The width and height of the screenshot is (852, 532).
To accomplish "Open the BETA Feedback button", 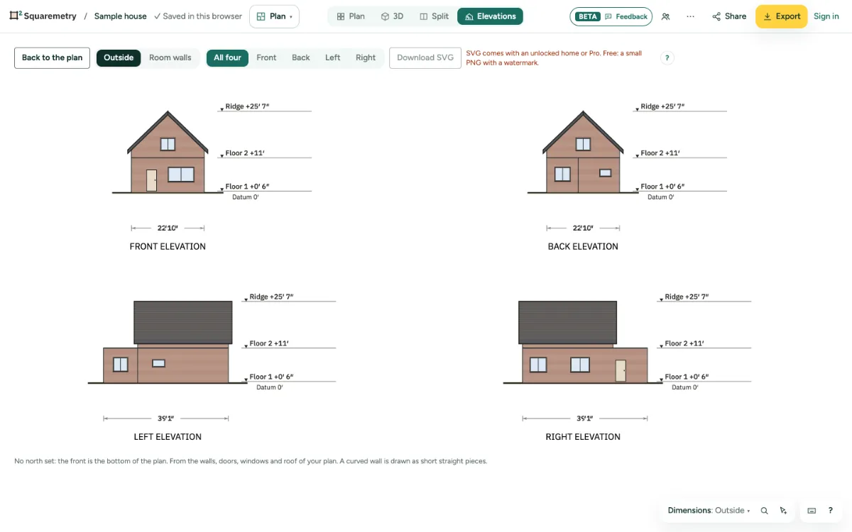I will (x=611, y=16).
